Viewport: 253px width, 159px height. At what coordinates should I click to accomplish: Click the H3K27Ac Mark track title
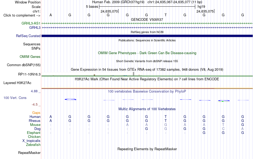147,79
